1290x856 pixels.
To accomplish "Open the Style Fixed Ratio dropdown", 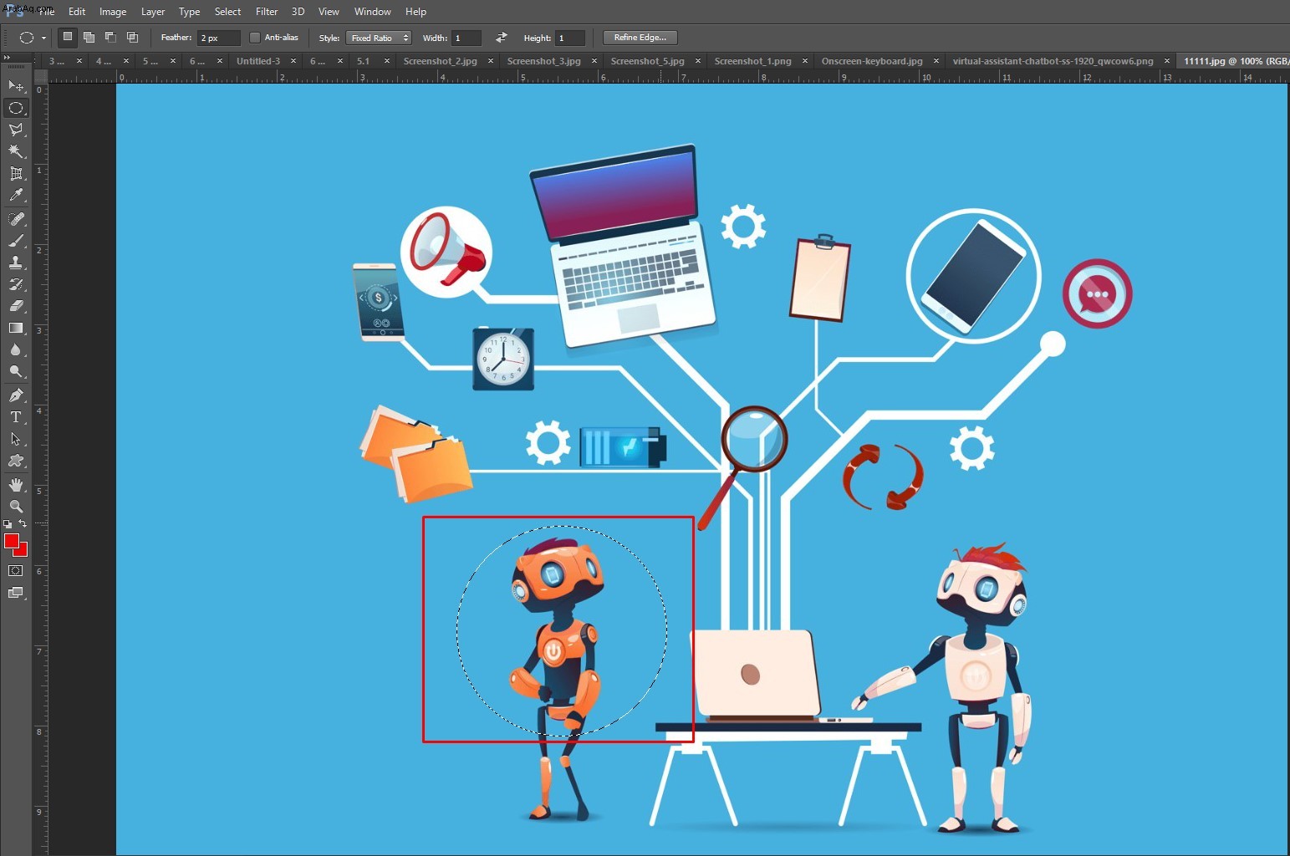I will (x=379, y=38).
